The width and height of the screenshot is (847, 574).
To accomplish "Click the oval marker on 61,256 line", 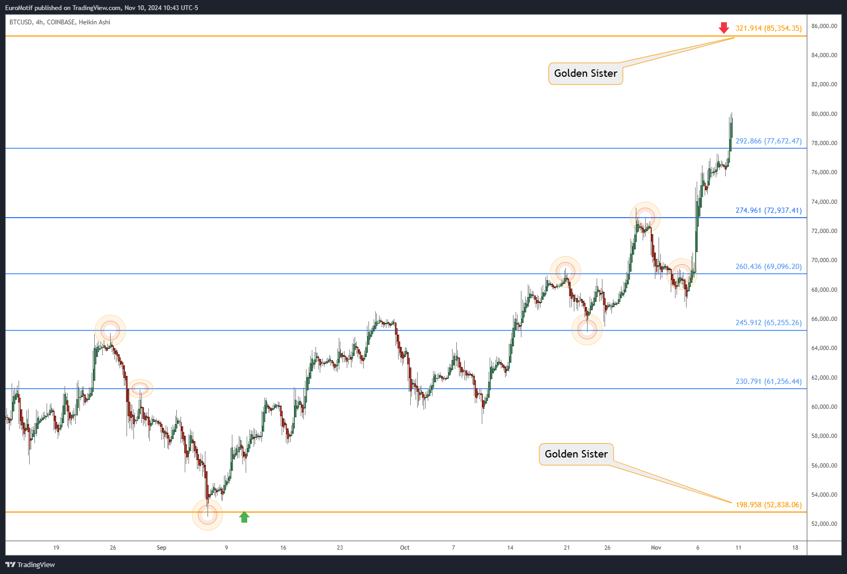I will tap(140, 389).
